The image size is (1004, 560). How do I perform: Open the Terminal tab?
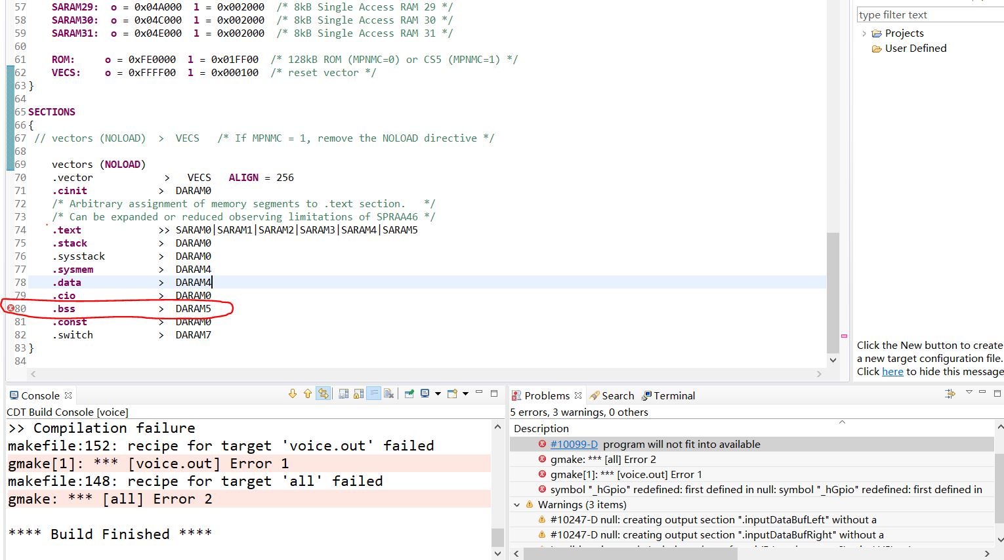coord(669,395)
